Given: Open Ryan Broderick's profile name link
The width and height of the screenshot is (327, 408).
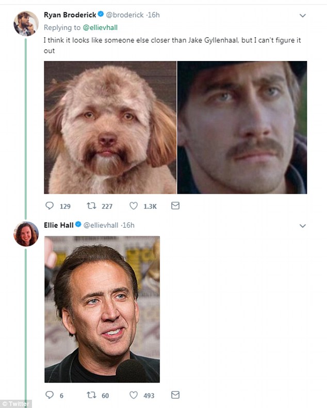Looking at the screenshot, I should [x=69, y=15].
